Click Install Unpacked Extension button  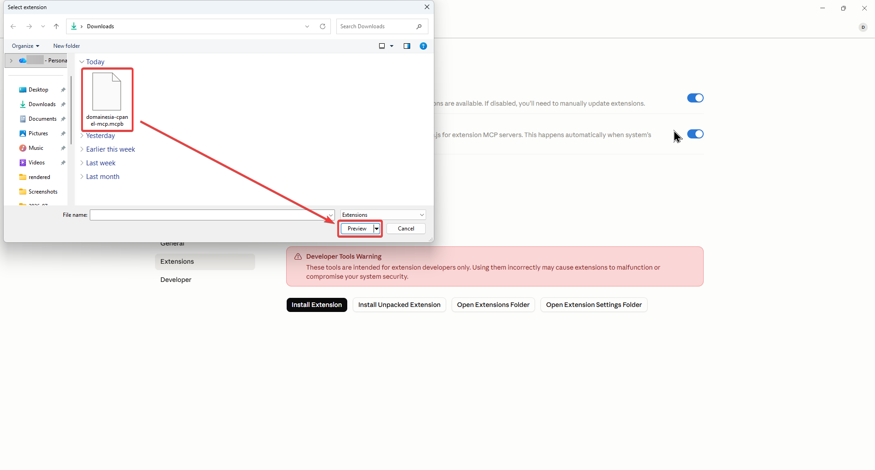pos(399,305)
